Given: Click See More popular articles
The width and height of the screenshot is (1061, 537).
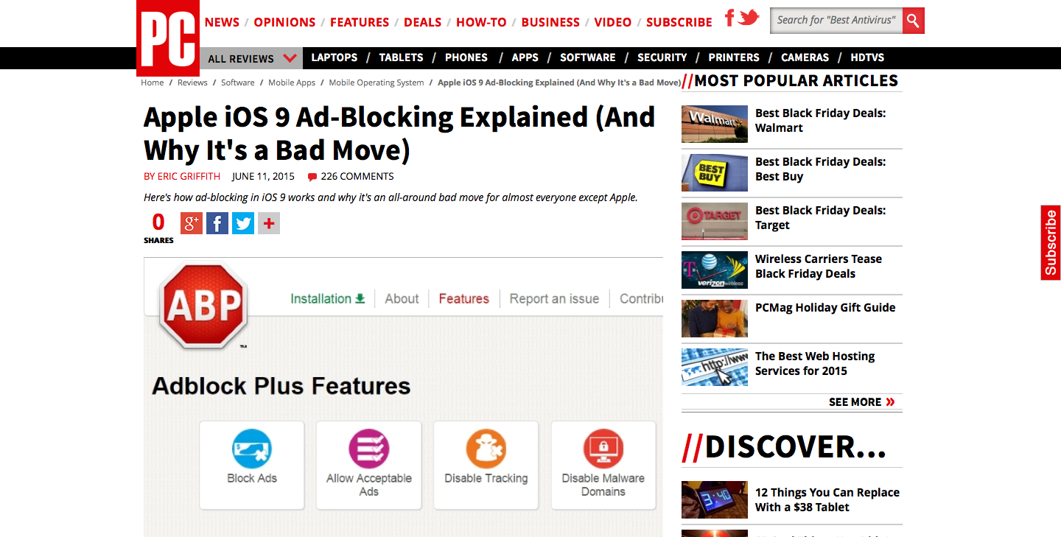Looking at the screenshot, I should pyautogui.click(x=862, y=402).
